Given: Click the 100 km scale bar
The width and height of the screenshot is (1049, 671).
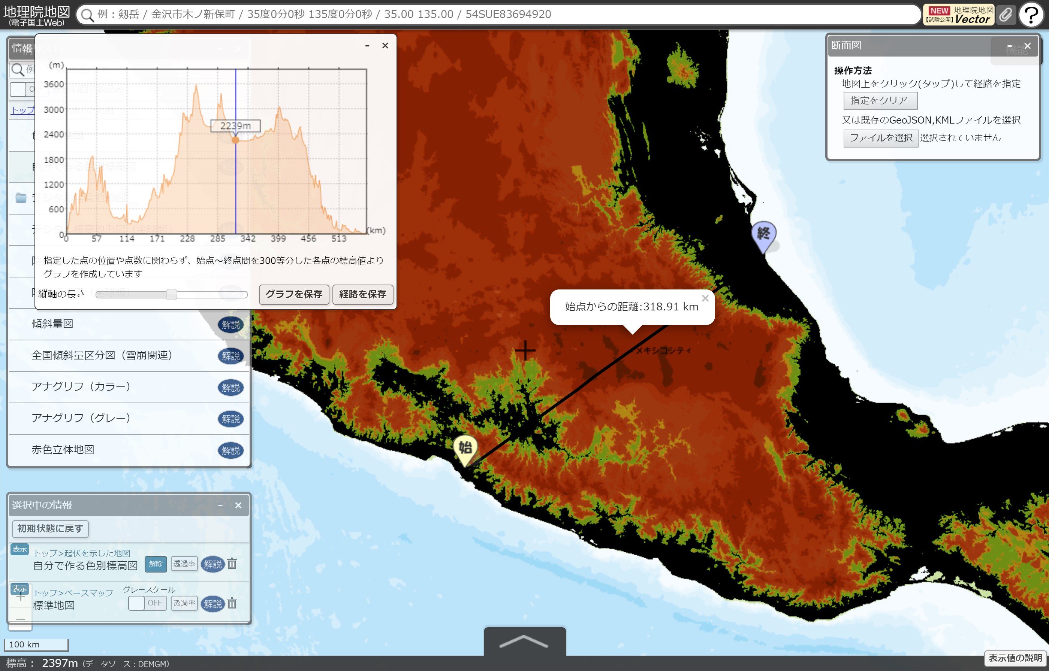Looking at the screenshot, I should click(36, 645).
